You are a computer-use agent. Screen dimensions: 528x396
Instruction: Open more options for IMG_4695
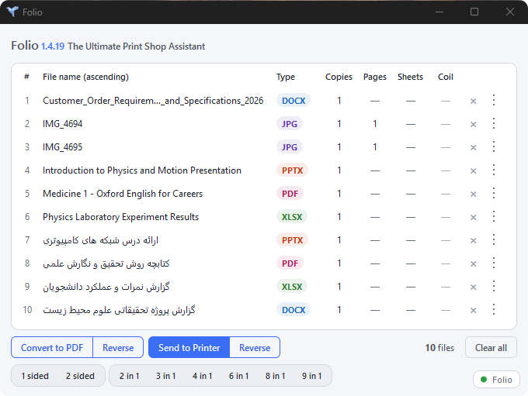point(494,146)
